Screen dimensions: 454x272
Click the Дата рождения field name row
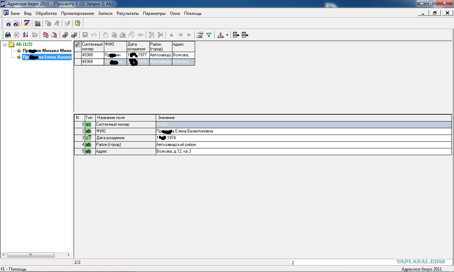click(x=126, y=138)
